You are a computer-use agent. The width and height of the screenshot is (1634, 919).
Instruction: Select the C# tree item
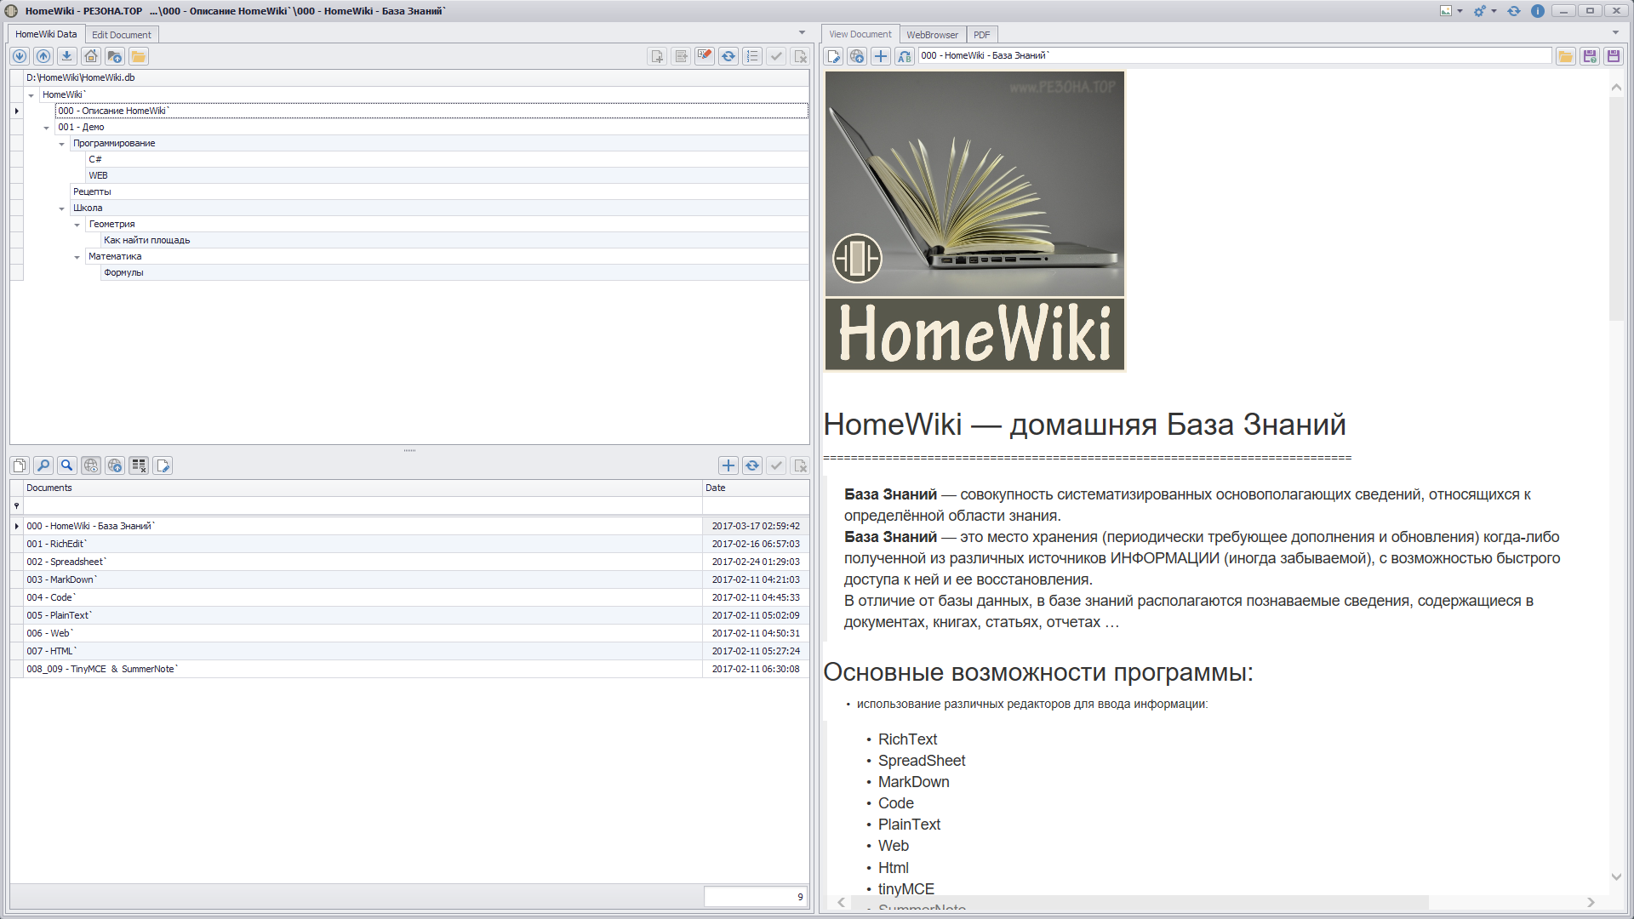coord(448,159)
